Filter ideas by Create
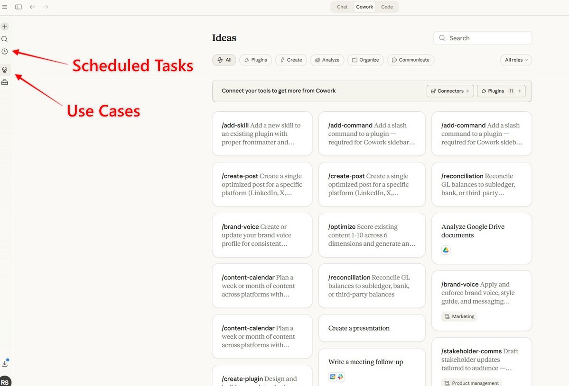569x386 pixels. click(x=291, y=60)
